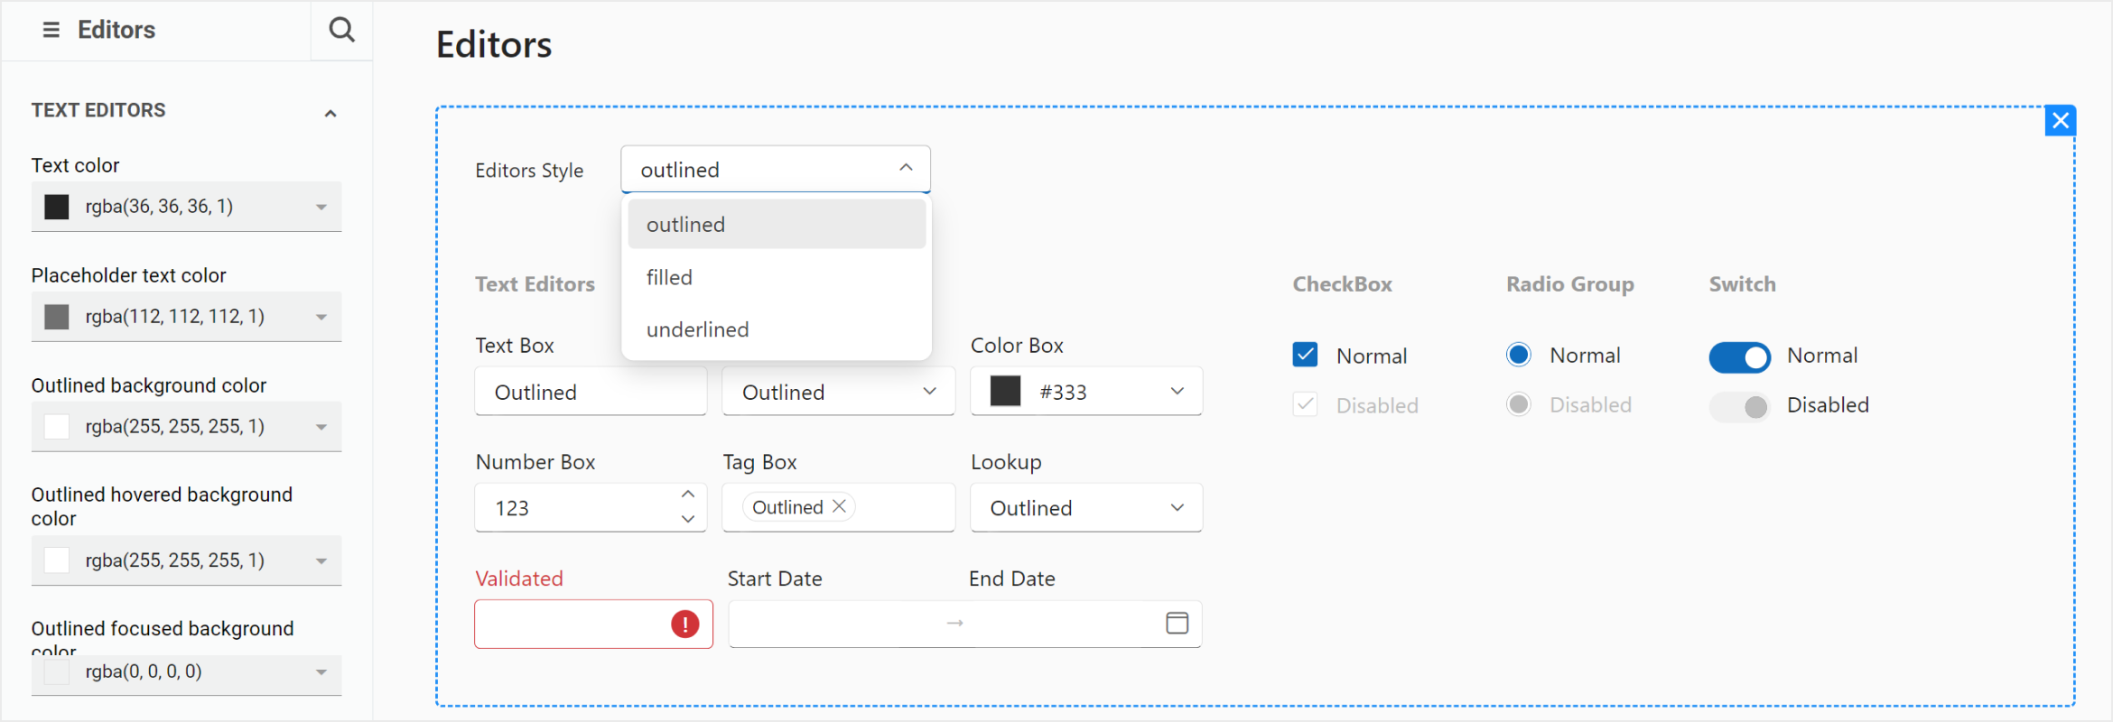Click the Validated label text
Viewport: 2113px width, 722px height.
[x=519, y=579]
